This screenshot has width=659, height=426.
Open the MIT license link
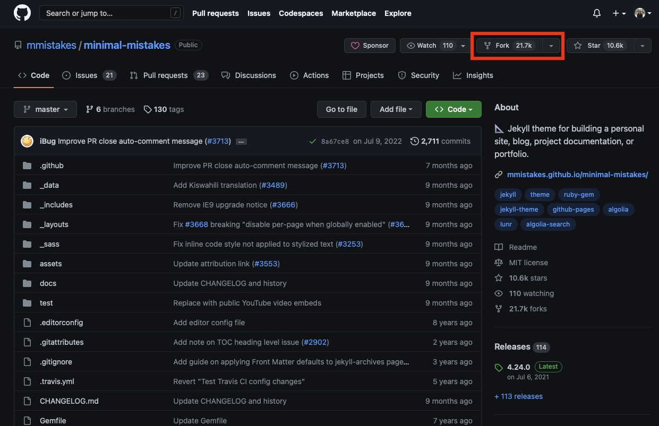[521, 263]
